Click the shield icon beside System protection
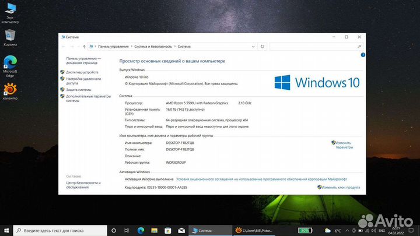420x236 pixels. pyautogui.click(x=62, y=90)
